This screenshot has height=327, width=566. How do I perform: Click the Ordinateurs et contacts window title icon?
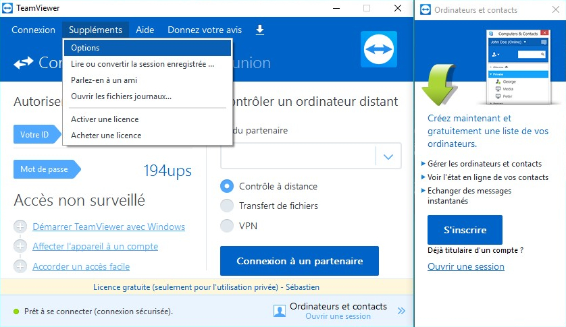pos(426,9)
